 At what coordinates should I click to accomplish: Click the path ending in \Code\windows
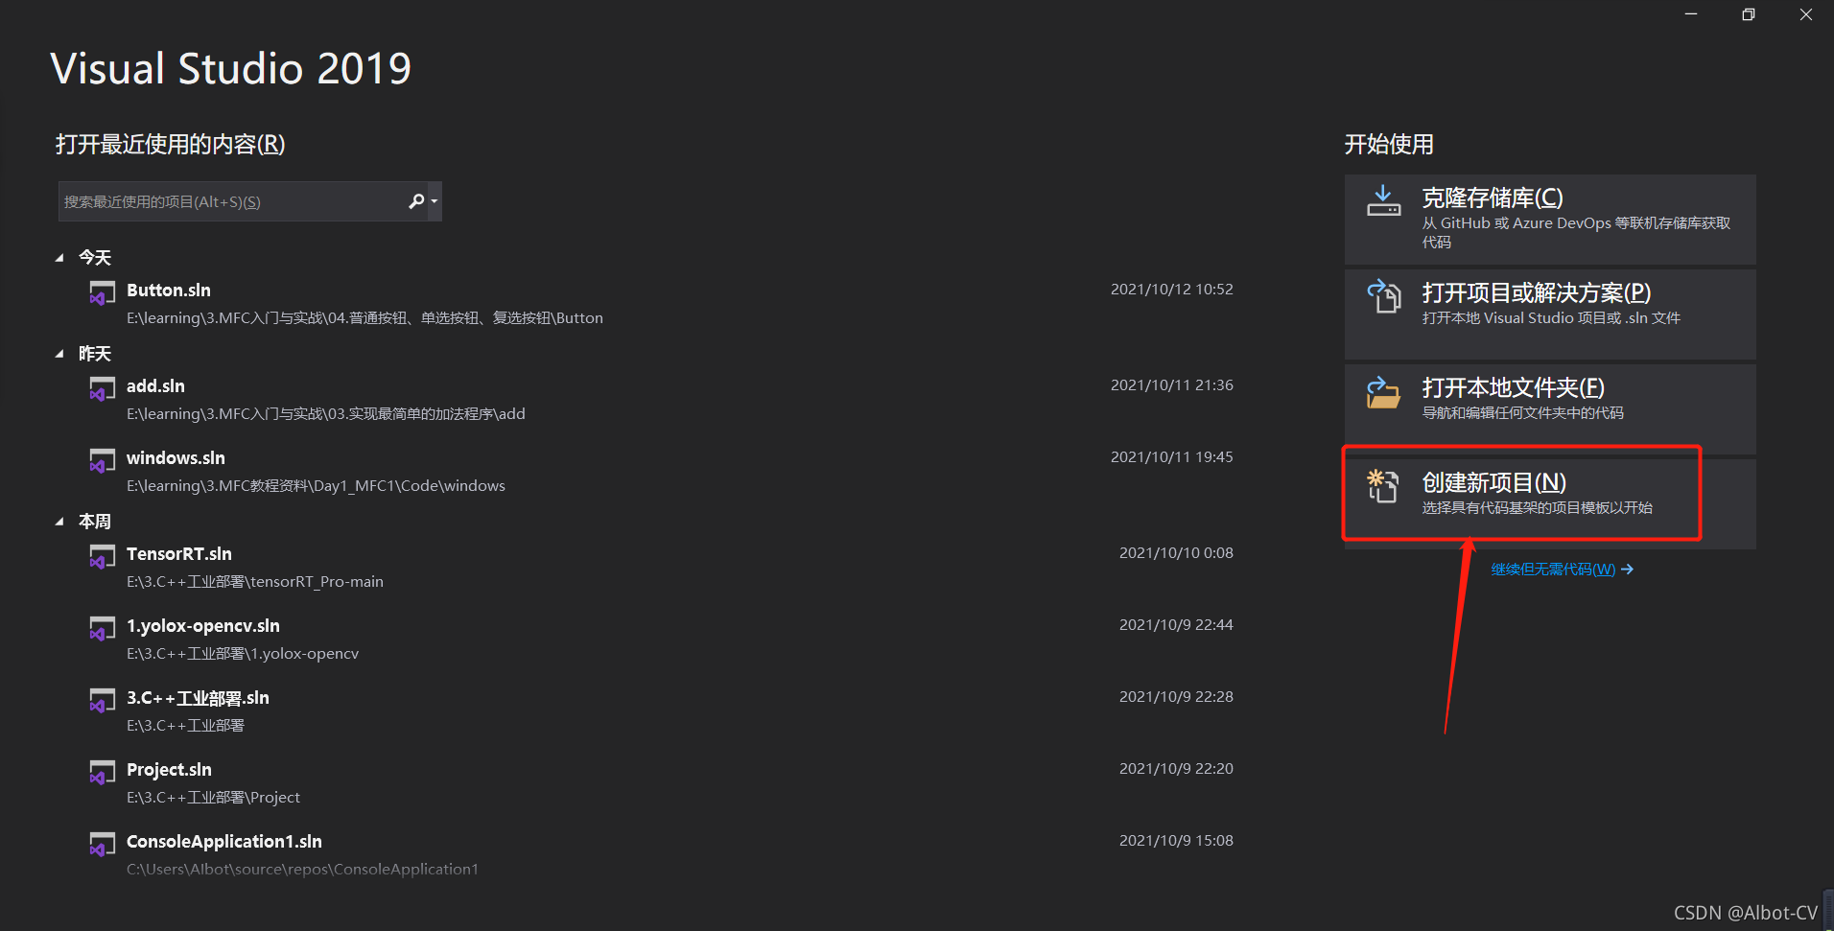pyautogui.click(x=316, y=486)
